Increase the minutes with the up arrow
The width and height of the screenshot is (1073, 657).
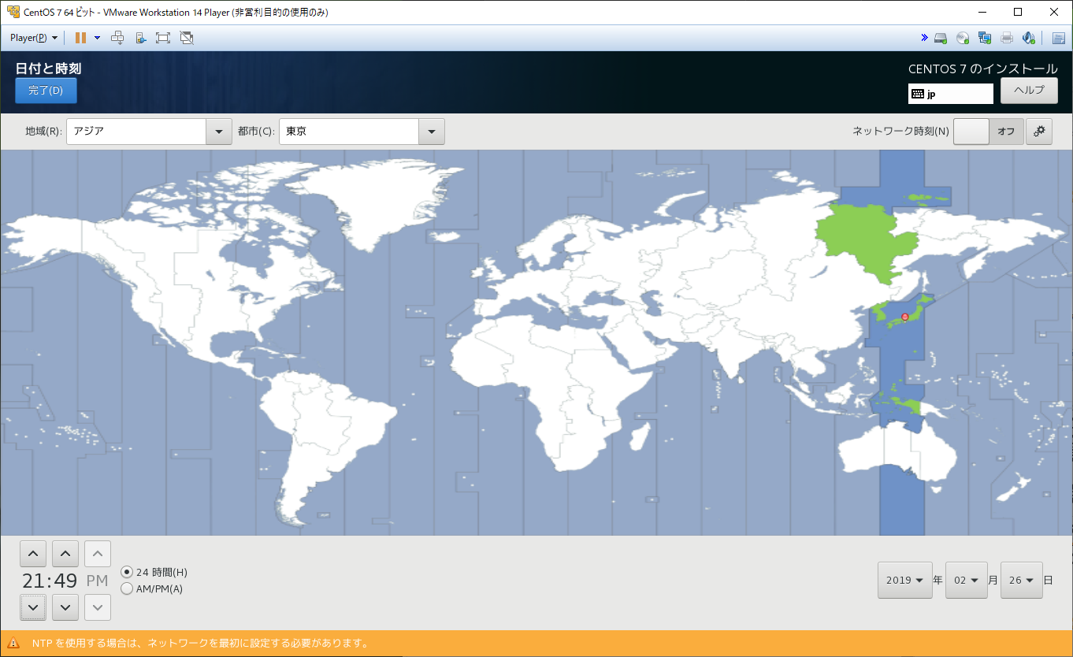(65, 554)
